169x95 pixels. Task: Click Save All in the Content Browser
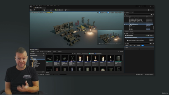coord(42,51)
